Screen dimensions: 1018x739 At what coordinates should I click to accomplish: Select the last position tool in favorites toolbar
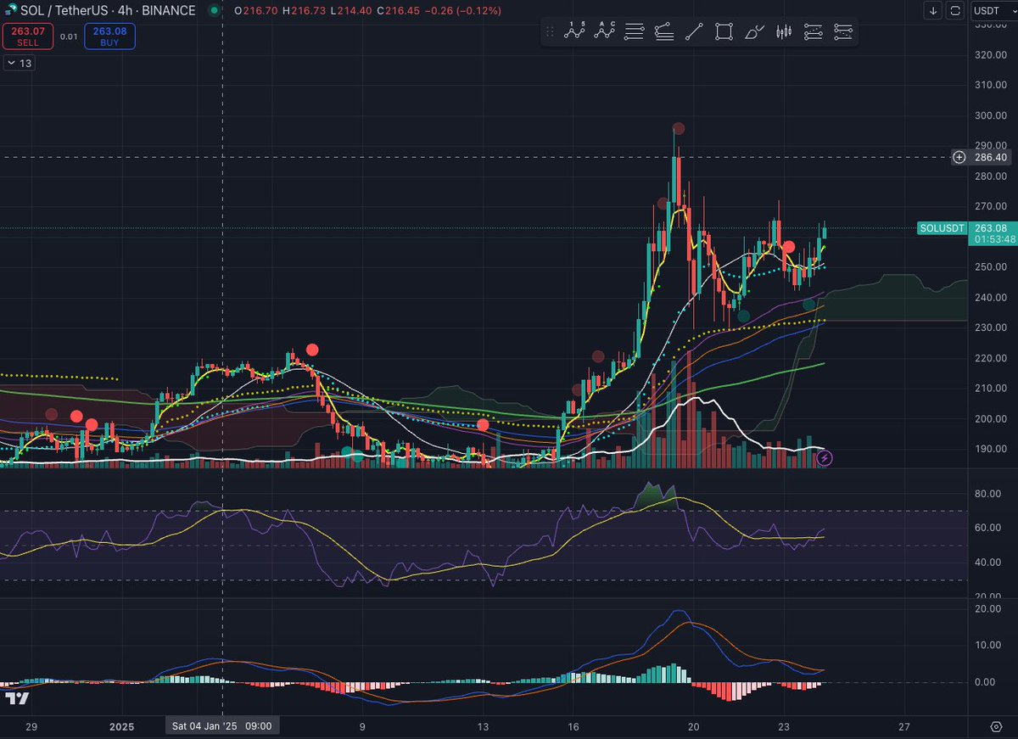[x=843, y=32]
